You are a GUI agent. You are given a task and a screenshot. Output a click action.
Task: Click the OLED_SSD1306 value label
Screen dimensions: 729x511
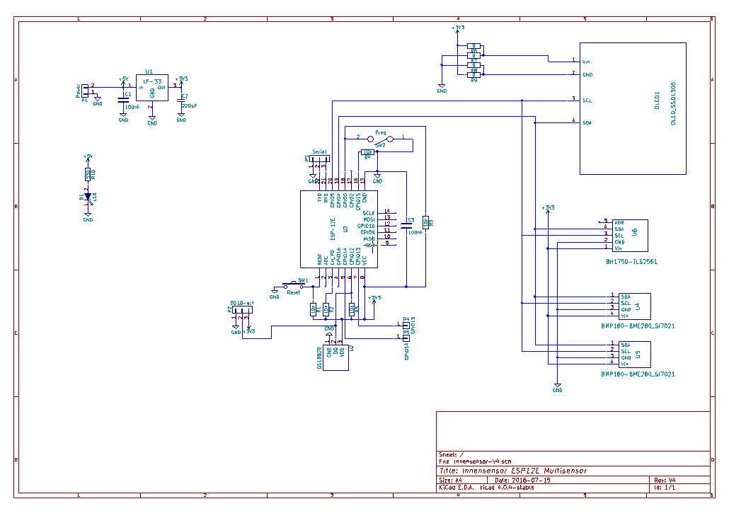673,104
